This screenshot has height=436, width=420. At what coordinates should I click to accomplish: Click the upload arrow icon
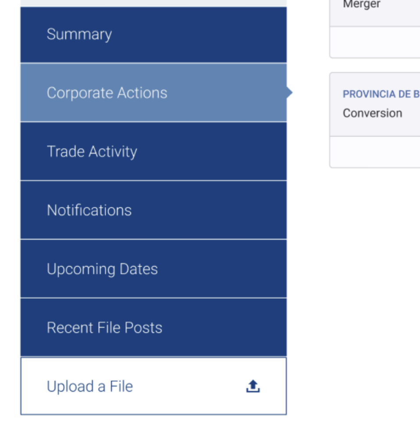pyautogui.click(x=253, y=386)
